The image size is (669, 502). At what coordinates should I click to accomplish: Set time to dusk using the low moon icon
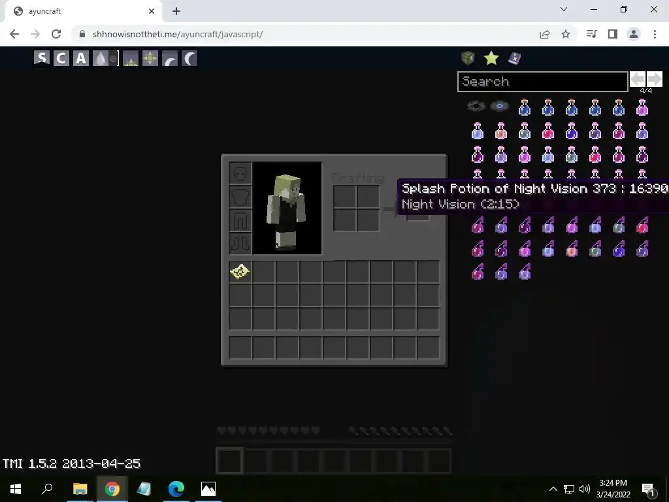(170, 58)
